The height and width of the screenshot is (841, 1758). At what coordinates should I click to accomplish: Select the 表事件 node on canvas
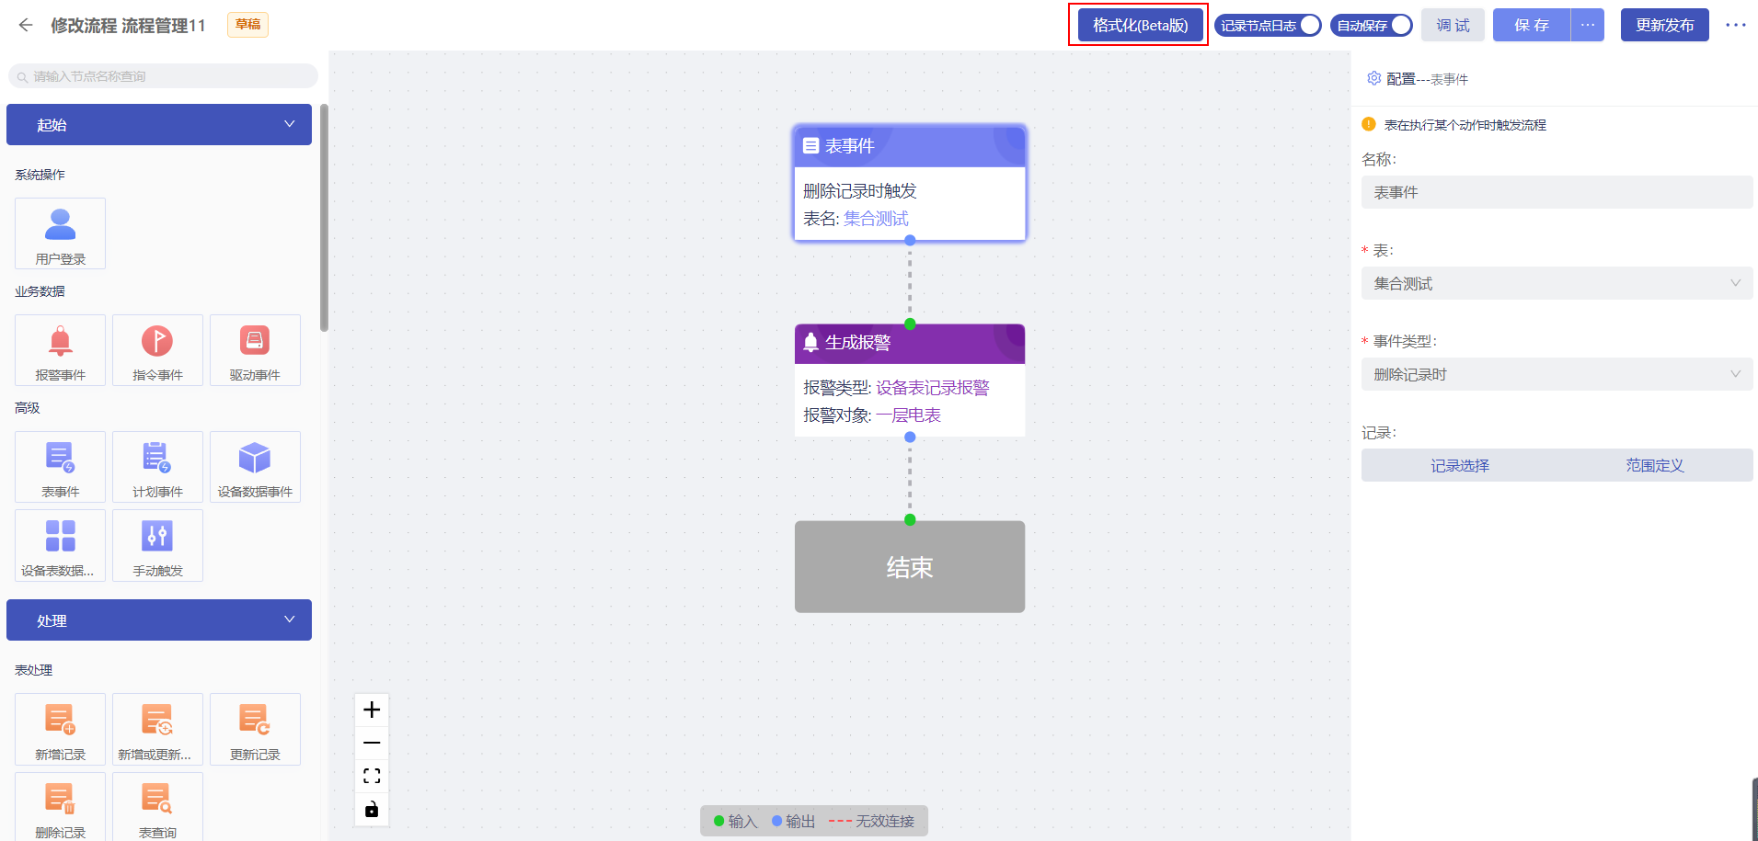(910, 182)
